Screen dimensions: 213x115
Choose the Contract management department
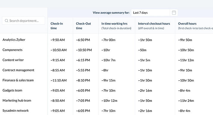18,70
